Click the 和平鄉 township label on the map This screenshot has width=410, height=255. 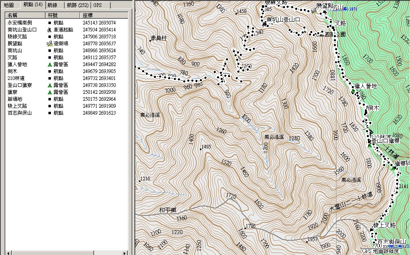(x=168, y=210)
